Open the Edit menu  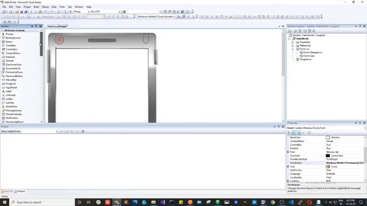coord(11,7)
